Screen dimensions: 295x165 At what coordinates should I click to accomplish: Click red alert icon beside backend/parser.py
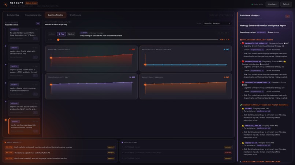[243, 62]
